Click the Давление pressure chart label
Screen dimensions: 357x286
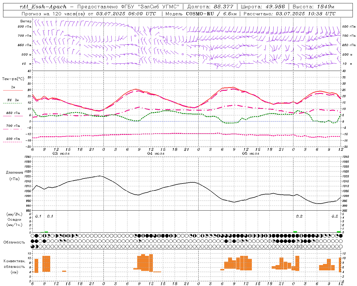point(15,173)
